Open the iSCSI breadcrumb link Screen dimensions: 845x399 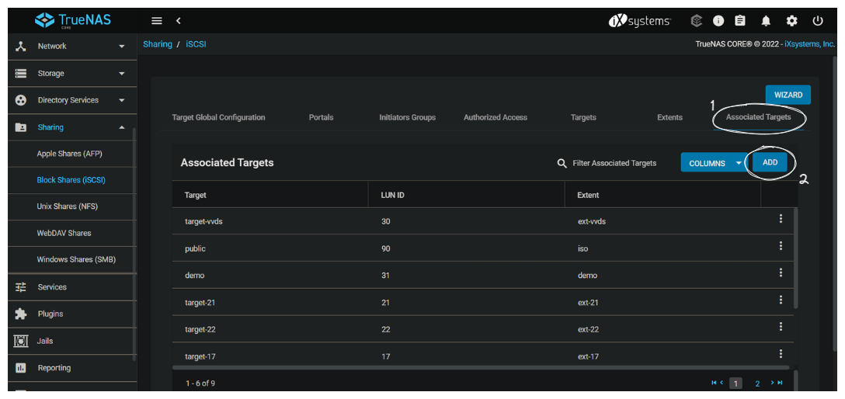click(196, 44)
